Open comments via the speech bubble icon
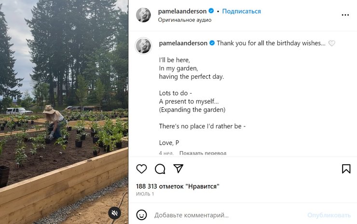Viewport: 357px width, 224px height. click(x=160, y=168)
